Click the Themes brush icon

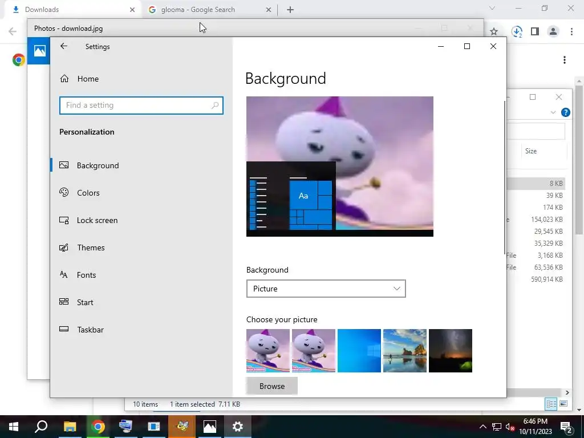click(64, 248)
